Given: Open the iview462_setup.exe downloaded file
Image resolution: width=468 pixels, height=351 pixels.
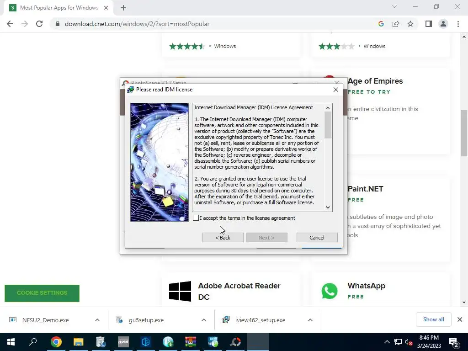Looking at the screenshot, I should click(260, 320).
